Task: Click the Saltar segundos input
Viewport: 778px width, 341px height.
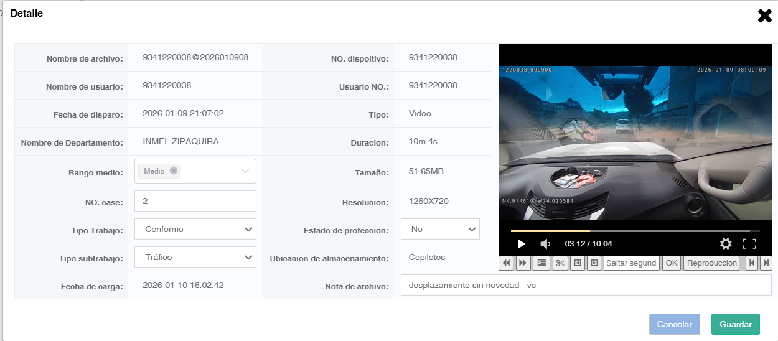Action: 632,263
